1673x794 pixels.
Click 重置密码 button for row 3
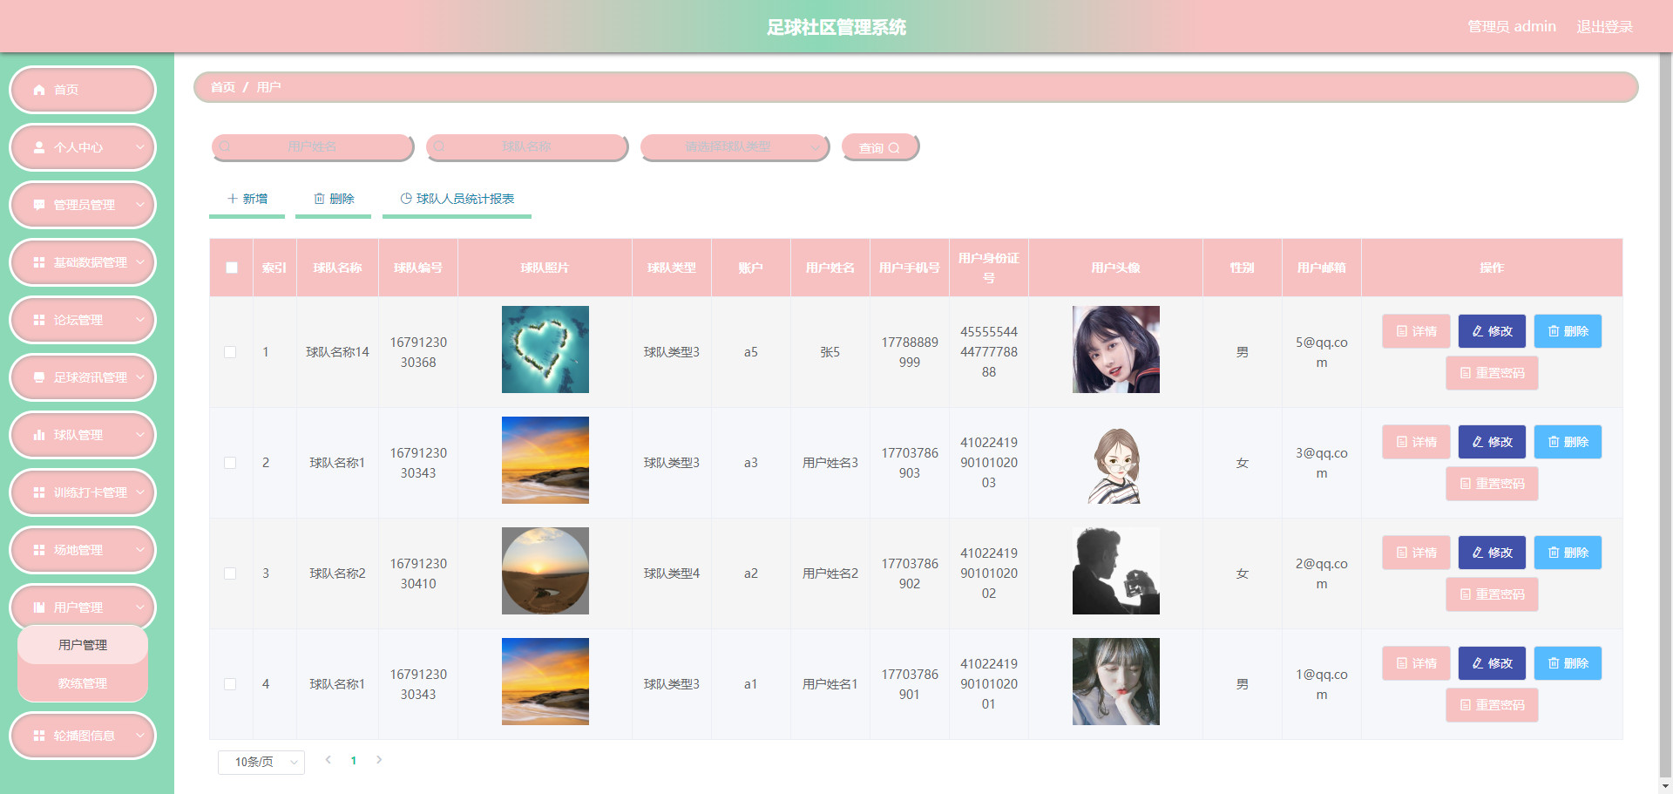pyautogui.click(x=1492, y=594)
